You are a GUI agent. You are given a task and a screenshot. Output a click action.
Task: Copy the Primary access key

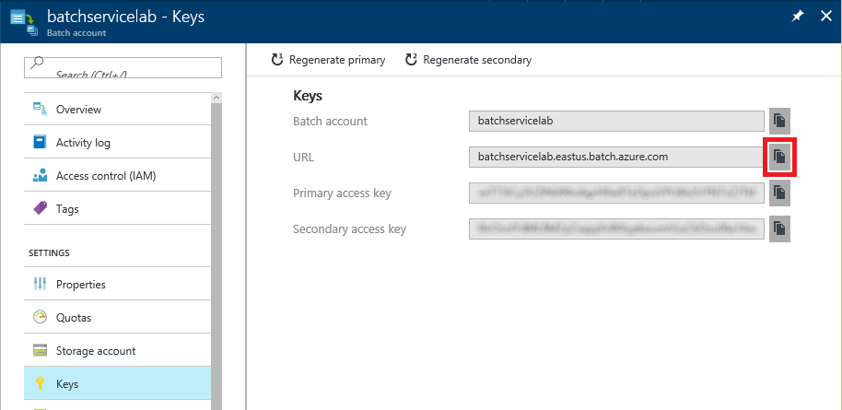click(779, 193)
